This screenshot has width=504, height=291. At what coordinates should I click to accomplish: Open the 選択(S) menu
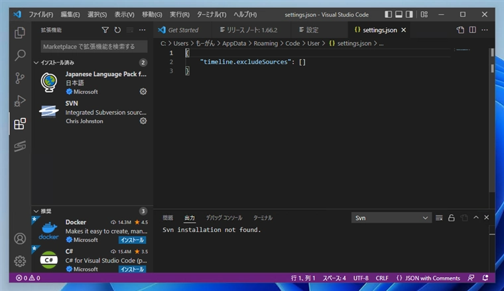pyautogui.click(x=97, y=15)
